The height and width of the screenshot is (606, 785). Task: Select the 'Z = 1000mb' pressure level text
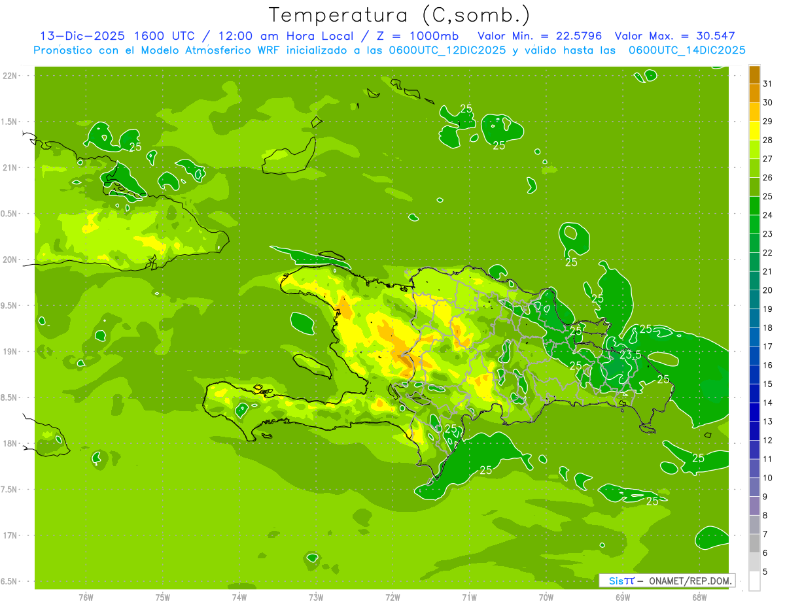[x=417, y=36]
